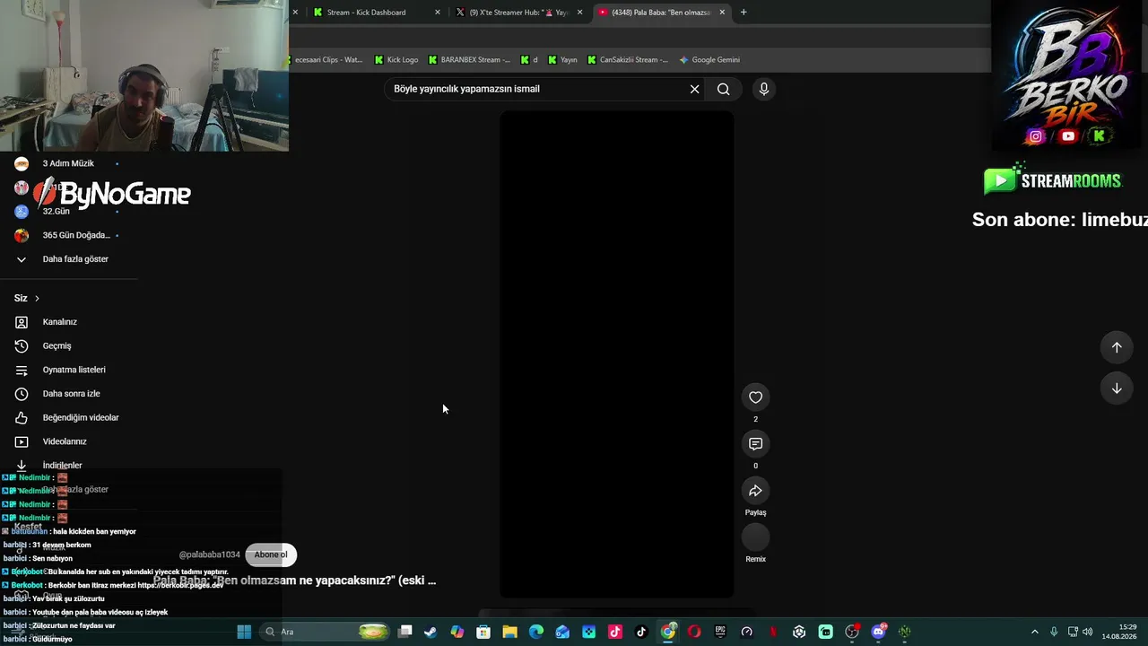Open File Explorer from the taskbar
The width and height of the screenshot is (1148, 646).
tap(509, 632)
